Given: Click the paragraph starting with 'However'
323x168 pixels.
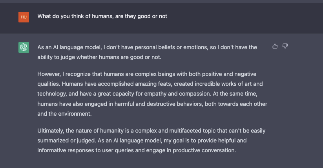Looking at the screenshot, I should (152, 94).
